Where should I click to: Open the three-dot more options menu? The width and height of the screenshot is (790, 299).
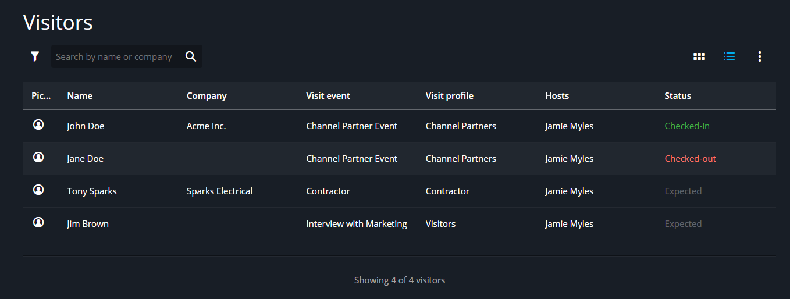760,56
